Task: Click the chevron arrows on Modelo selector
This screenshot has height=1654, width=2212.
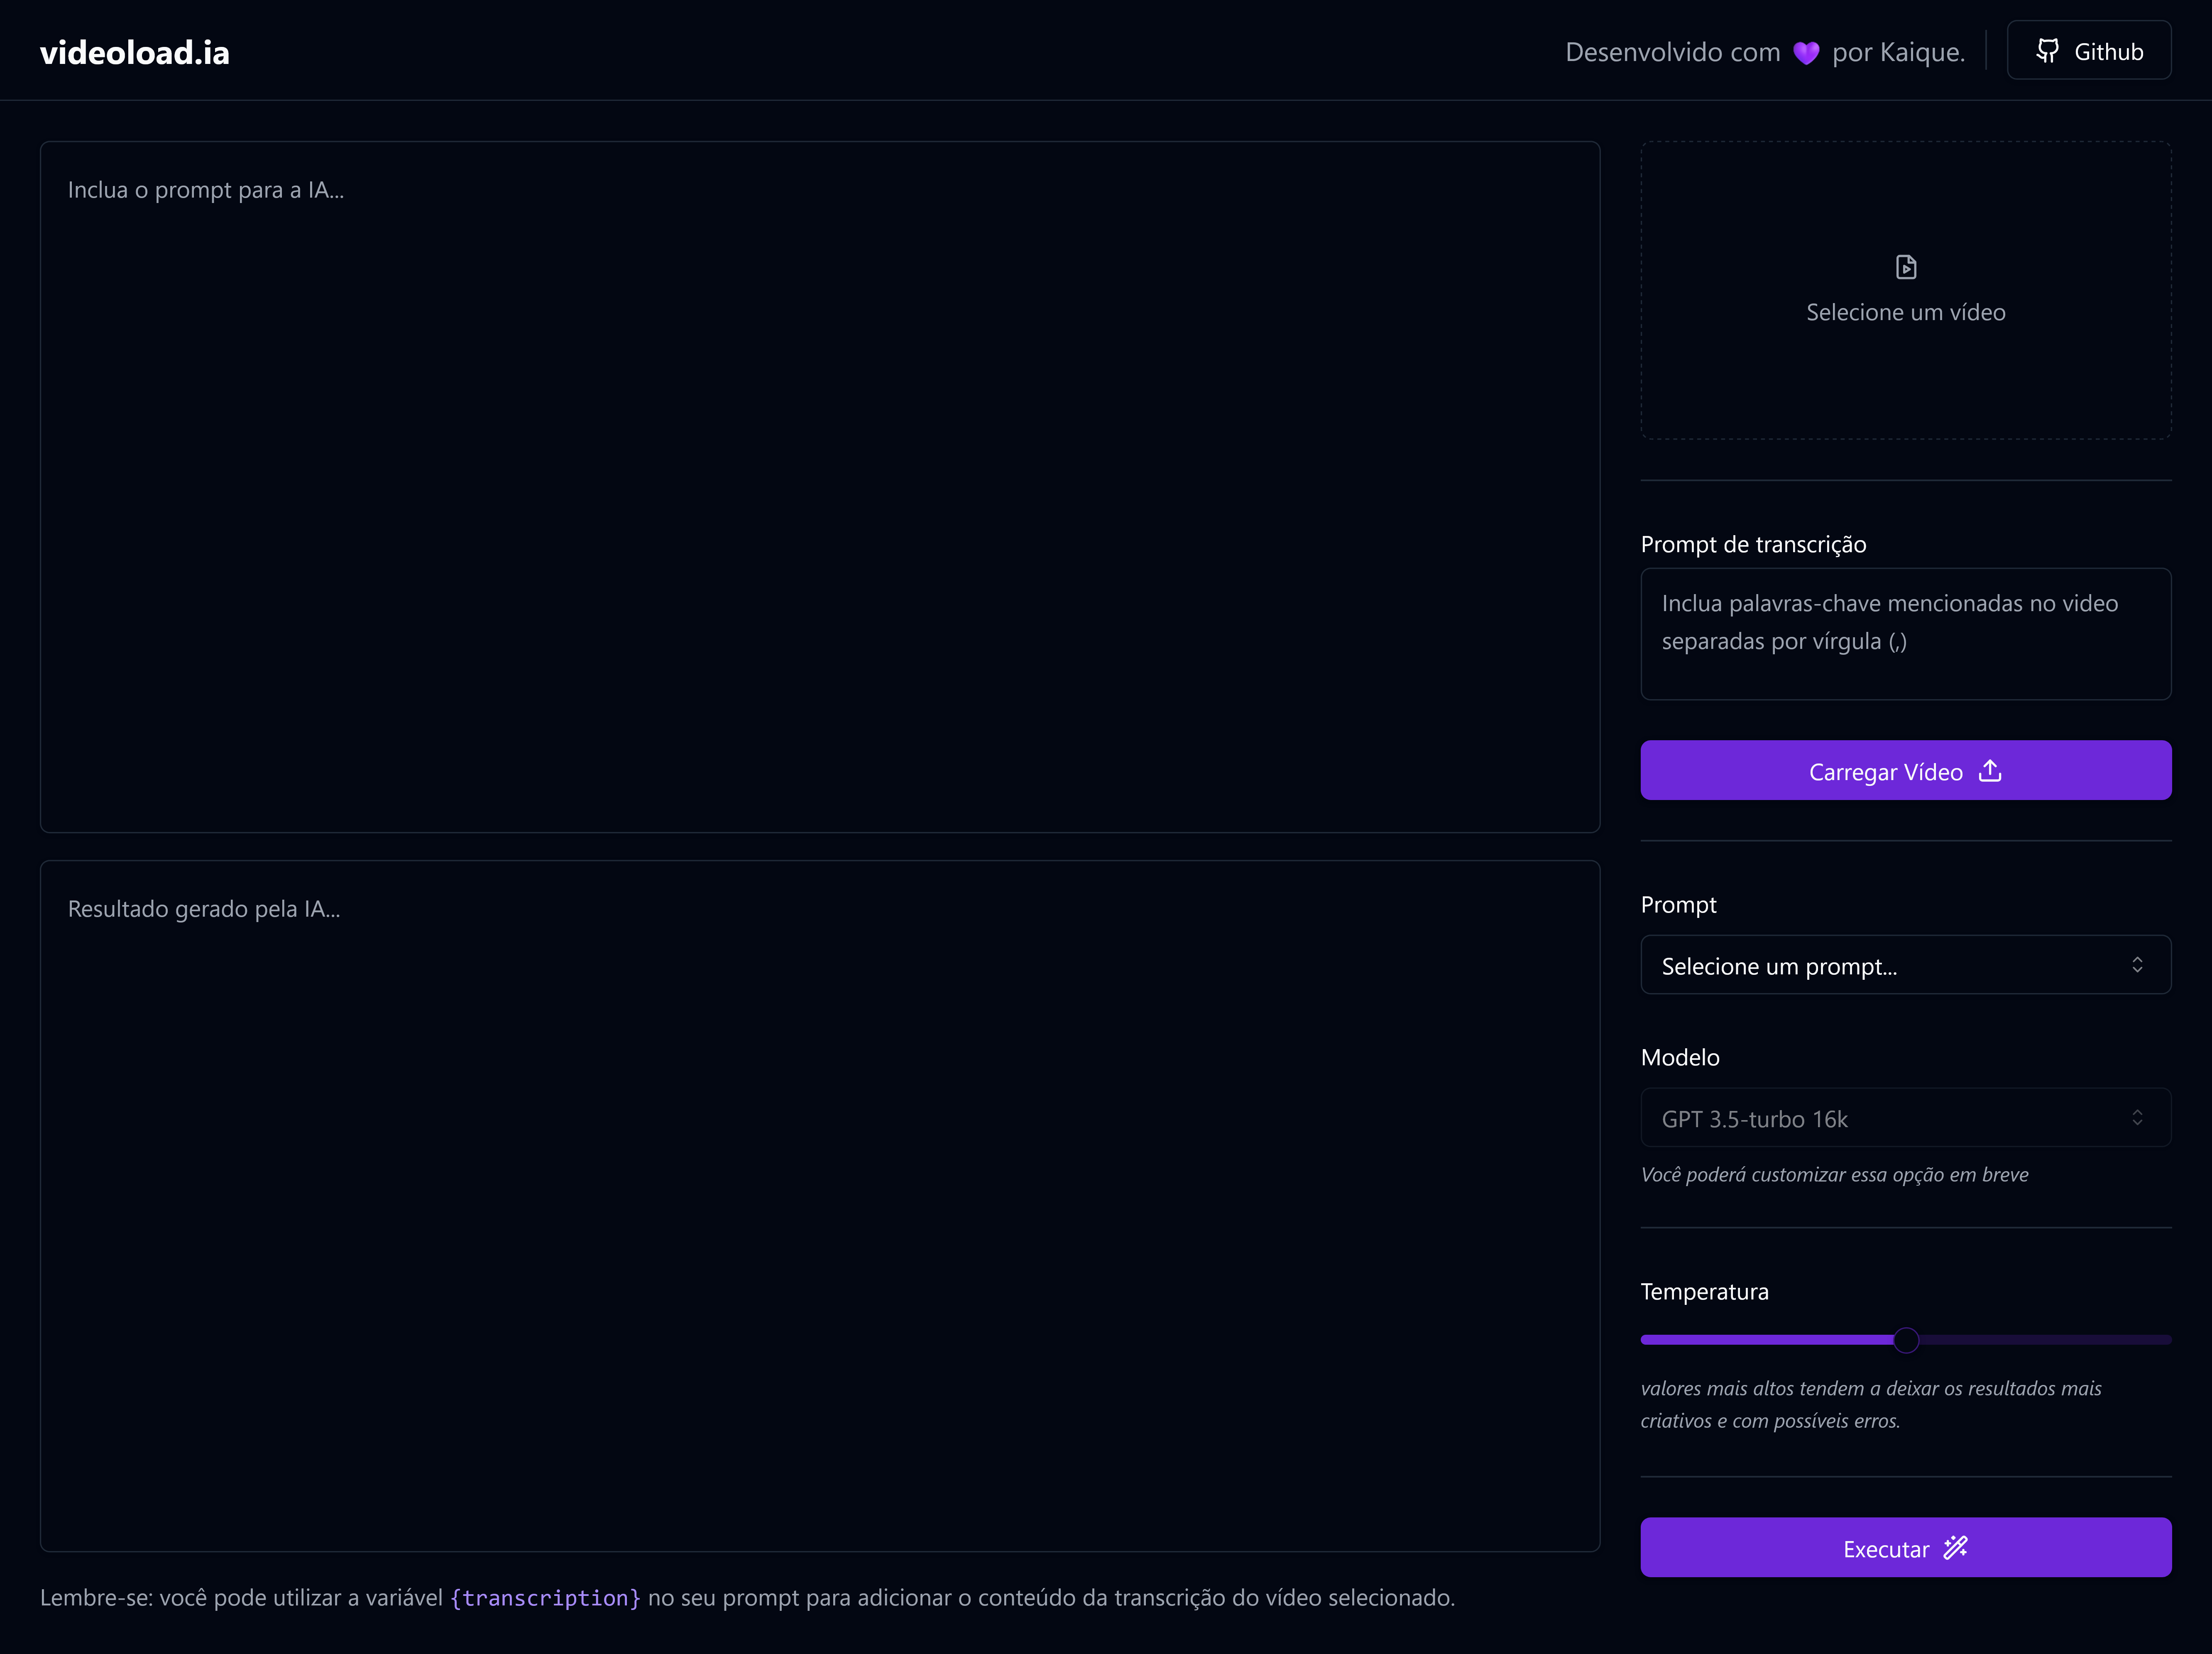Action: [x=2137, y=1118]
